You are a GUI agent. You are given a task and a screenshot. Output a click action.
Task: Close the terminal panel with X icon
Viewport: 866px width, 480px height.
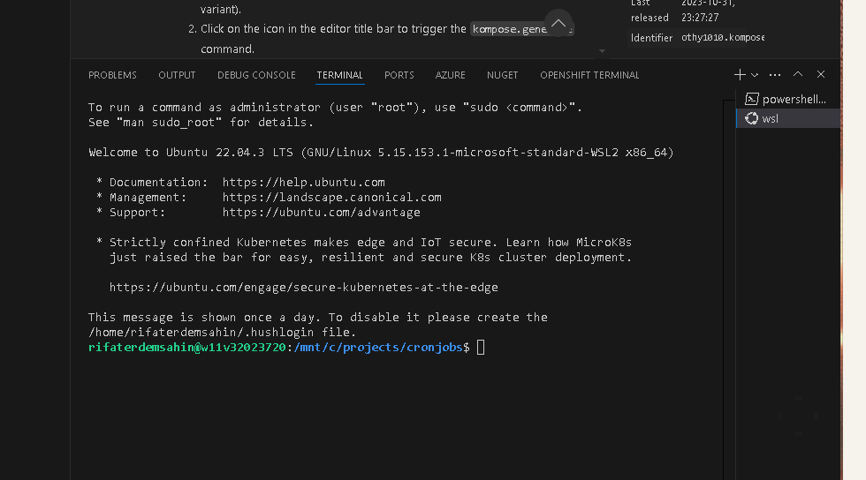821,74
